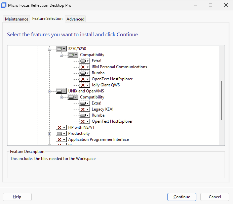This screenshot has height=204, width=233.
Task: Click the Cancel button
Action: [x=215, y=197]
